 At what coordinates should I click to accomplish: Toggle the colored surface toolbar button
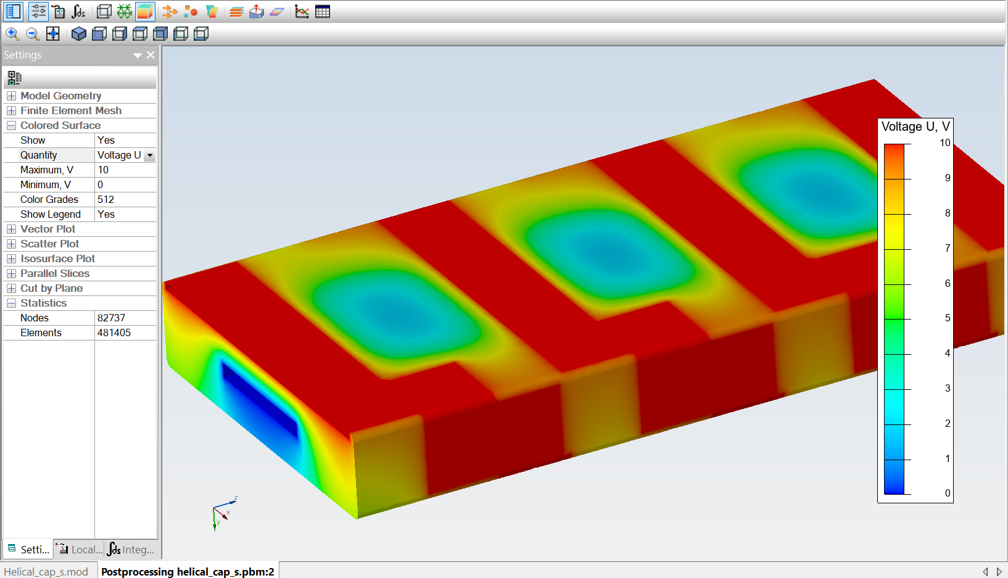145,12
